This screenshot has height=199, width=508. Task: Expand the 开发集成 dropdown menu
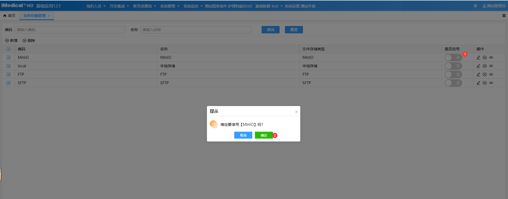tap(119, 6)
